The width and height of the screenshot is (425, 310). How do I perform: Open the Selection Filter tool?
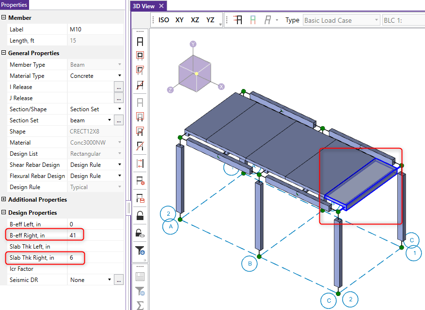pyautogui.click(x=140, y=251)
